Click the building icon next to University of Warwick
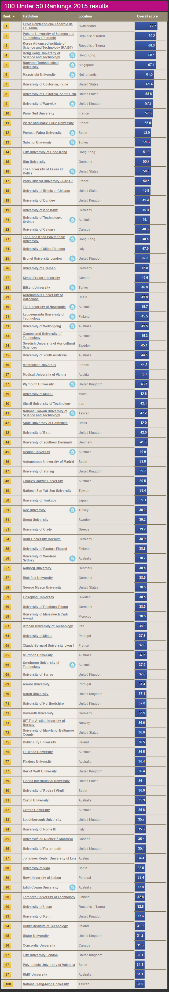169x992 pixels. (x=72, y=103)
